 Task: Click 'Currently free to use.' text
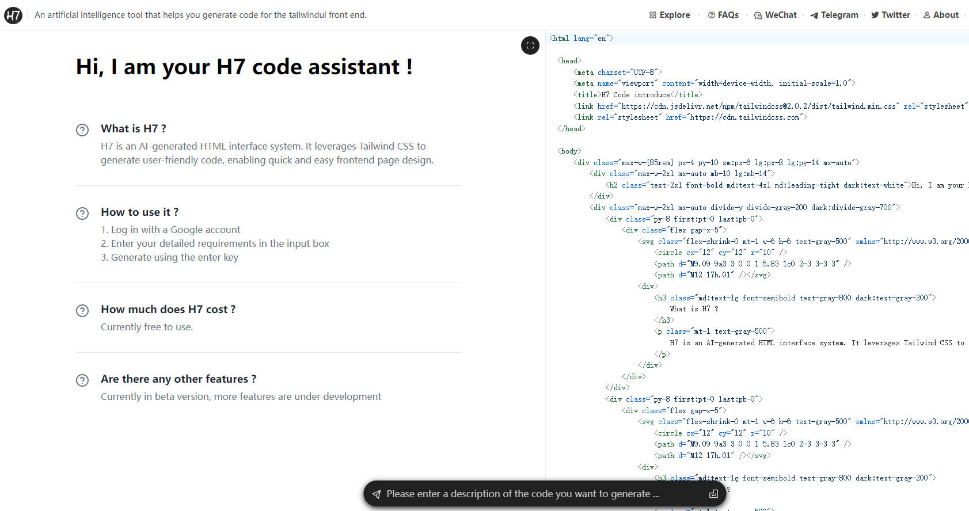147,327
